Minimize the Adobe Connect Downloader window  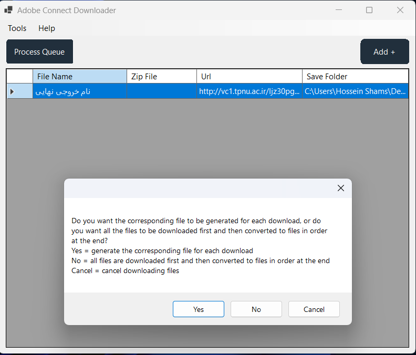[339, 10]
